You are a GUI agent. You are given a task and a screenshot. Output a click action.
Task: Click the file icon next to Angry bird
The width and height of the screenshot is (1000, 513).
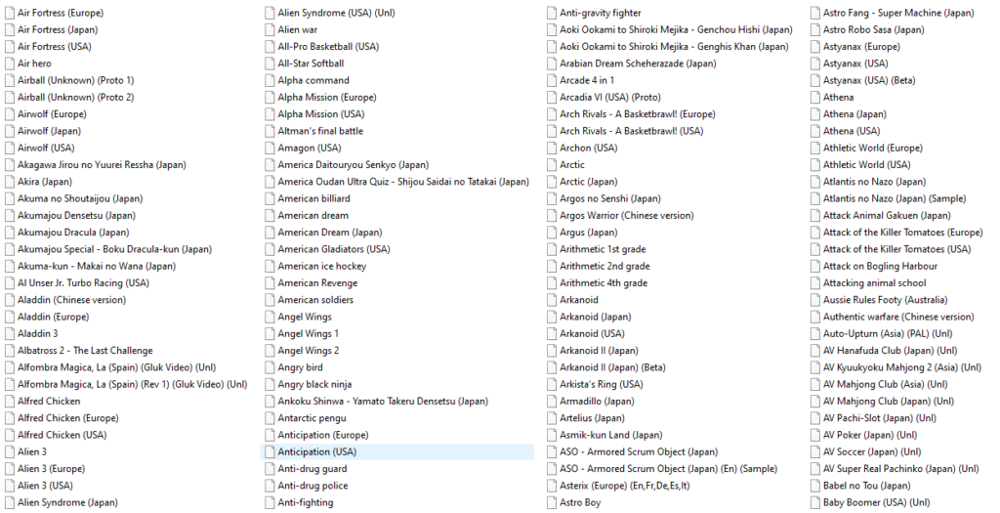(x=270, y=367)
